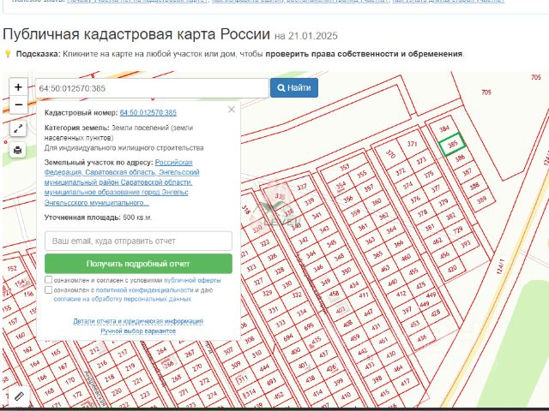Toggle fullscreen map view icon

tap(18, 129)
